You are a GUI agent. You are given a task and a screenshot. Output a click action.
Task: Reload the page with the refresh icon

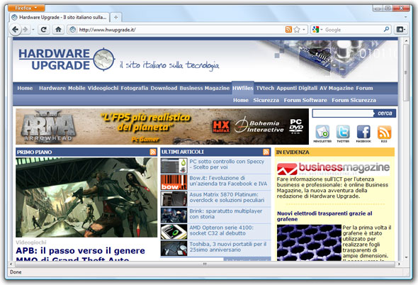43,29
